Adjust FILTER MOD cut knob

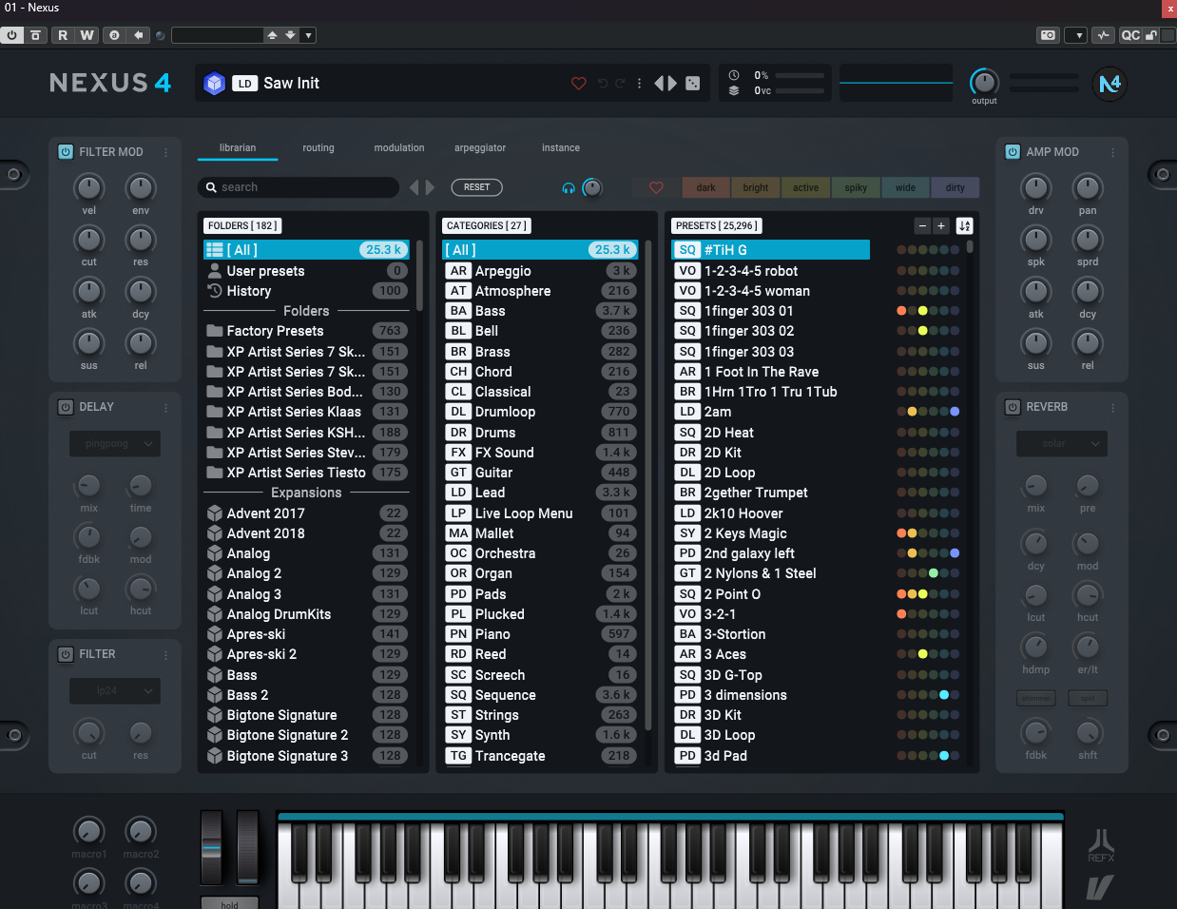point(89,239)
